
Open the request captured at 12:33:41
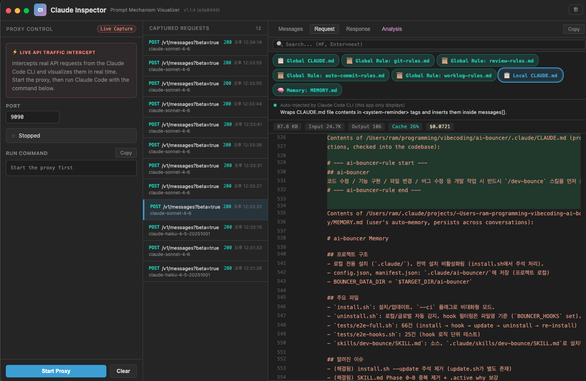205,128
